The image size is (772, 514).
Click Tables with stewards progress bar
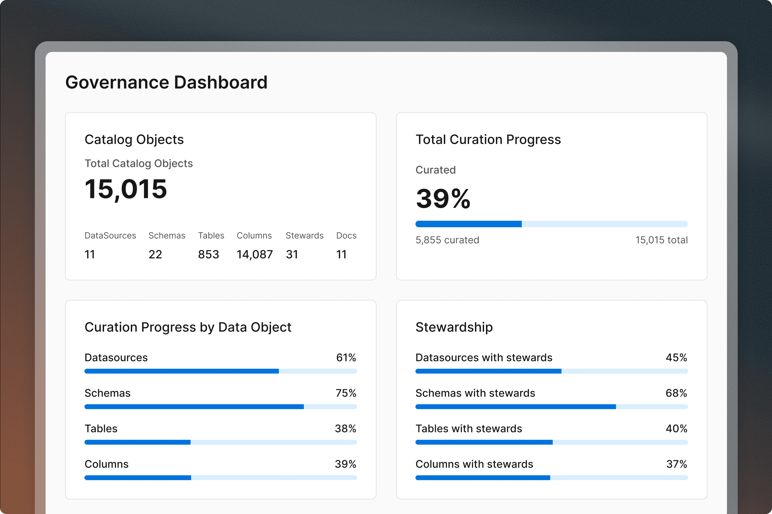click(x=551, y=442)
